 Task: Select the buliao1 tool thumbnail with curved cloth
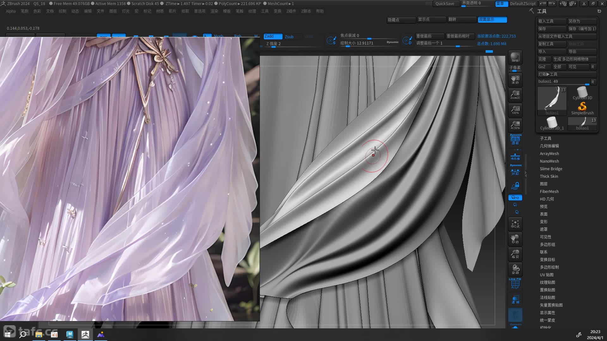tap(552, 101)
